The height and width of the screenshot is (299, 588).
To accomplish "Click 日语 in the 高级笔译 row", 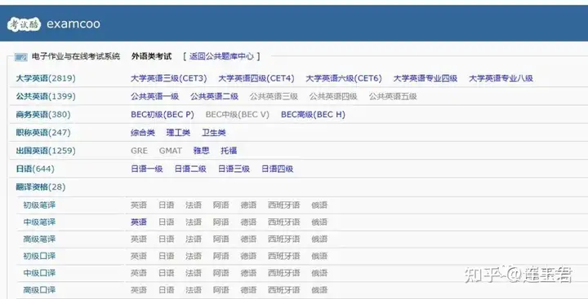I will click(x=166, y=239).
